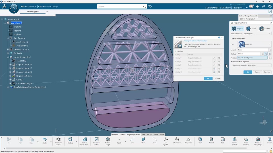The height and width of the screenshot is (153, 273).
Task: Edit Regular Lattice.12 with pencil icon
Action: (x=214, y=58)
